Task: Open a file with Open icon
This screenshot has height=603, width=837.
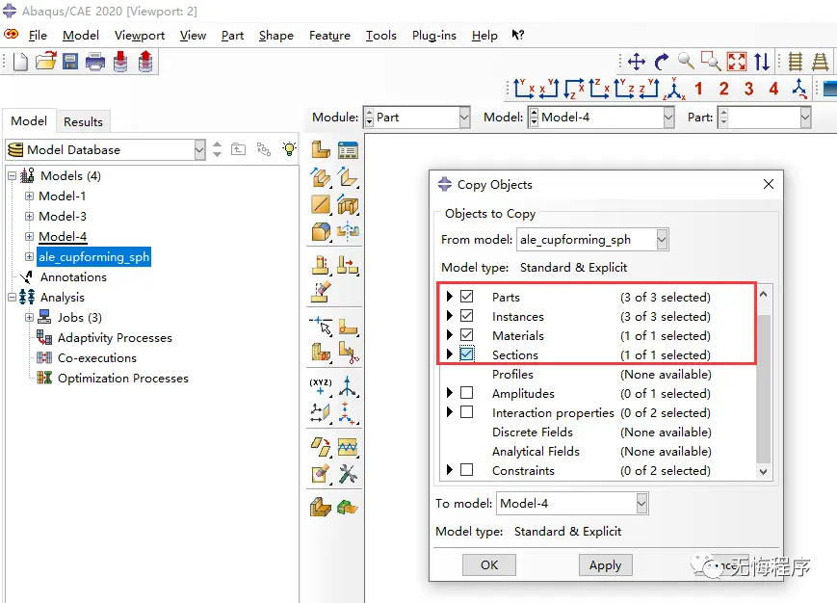Action: tap(46, 62)
